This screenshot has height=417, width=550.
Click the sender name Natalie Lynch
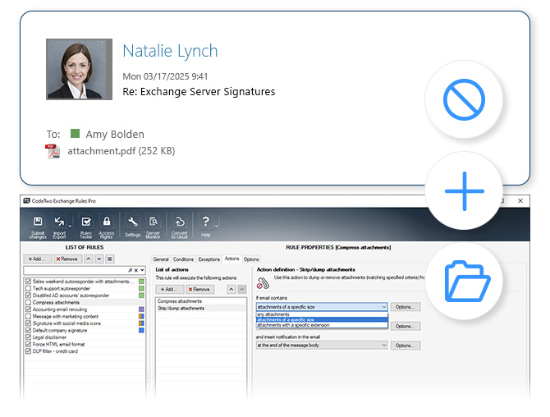(170, 51)
